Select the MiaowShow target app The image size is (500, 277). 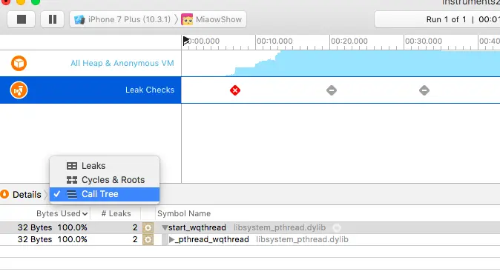point(219,19)
